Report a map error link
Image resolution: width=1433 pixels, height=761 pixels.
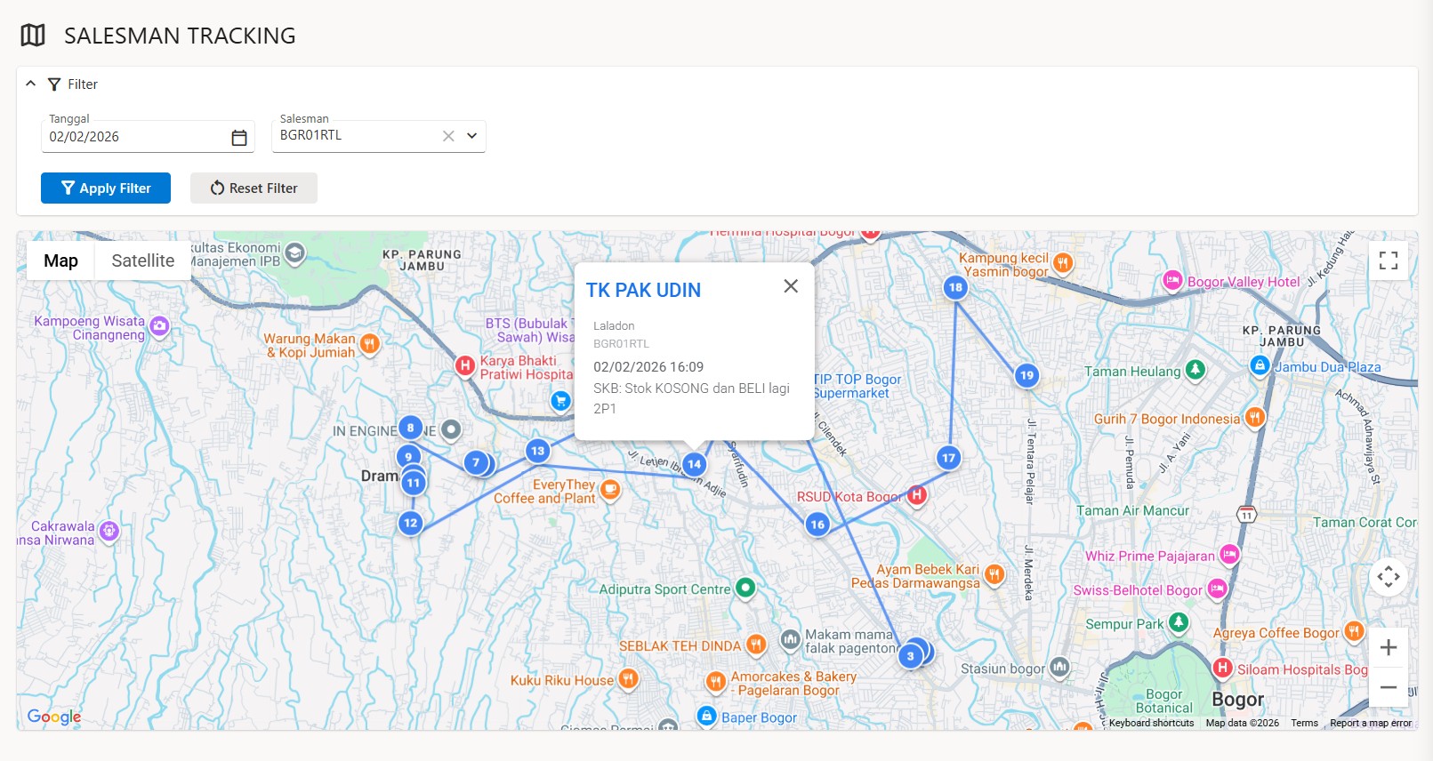click(x=1371, y=723)
